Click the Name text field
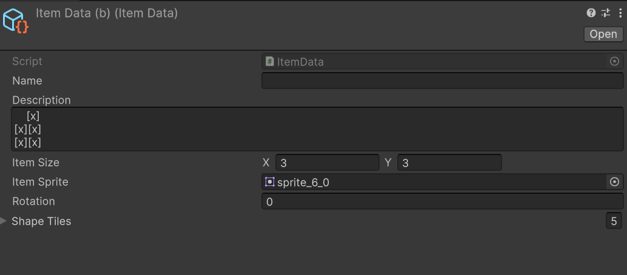Screen dimensions: 627x275 pos(442,81)
